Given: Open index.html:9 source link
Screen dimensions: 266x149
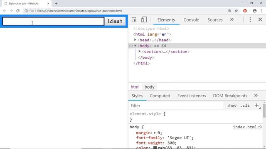Looking at the screenshot, I should [247, 127].
